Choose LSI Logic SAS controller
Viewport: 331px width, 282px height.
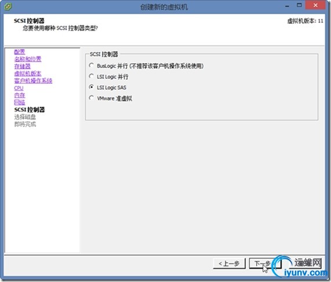91,87
